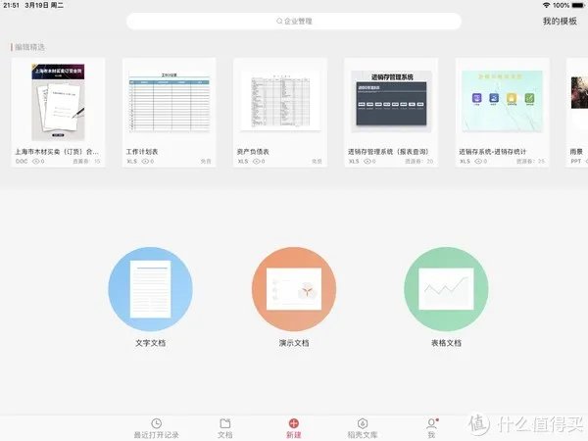
Task: Click the eye icon under 进销存管理系统（报表查询）
Action: 367,162
